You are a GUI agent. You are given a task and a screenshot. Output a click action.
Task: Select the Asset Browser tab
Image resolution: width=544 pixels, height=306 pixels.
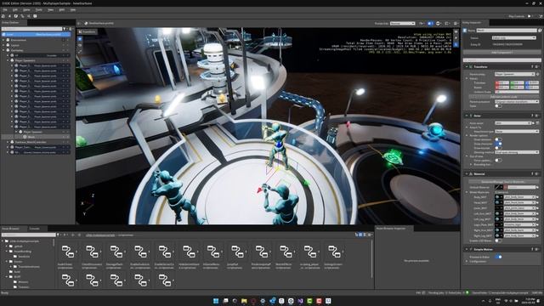pos(11,229)
